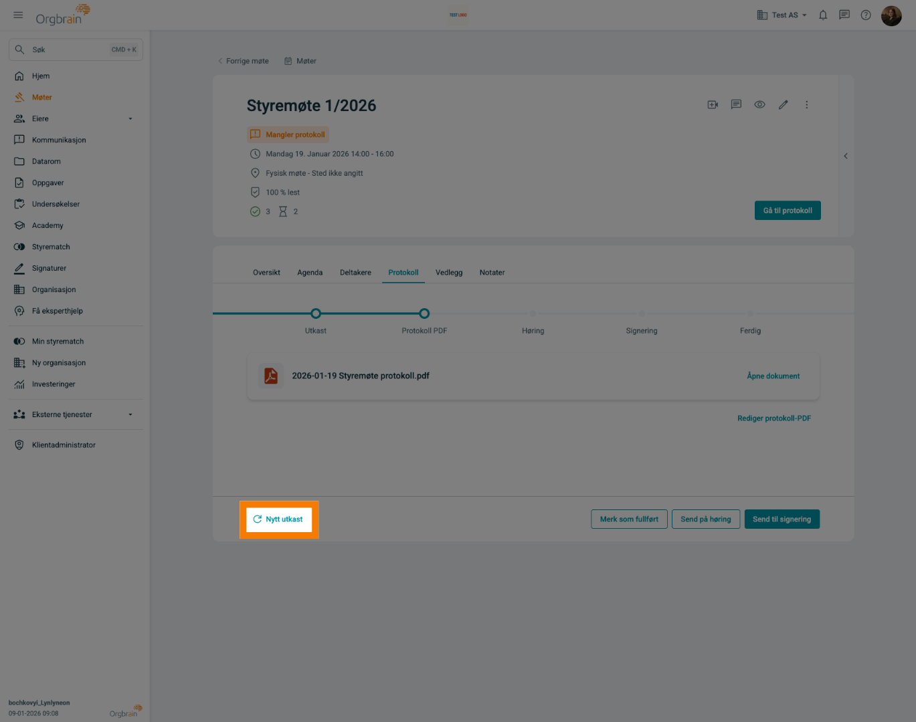Click Merk som fullført button
This screenshot has height=722, width=916.
click(629, 519)
